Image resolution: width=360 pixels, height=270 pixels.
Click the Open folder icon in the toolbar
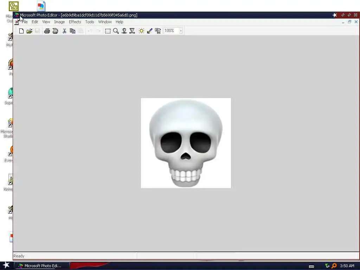(x=30, y=31)
